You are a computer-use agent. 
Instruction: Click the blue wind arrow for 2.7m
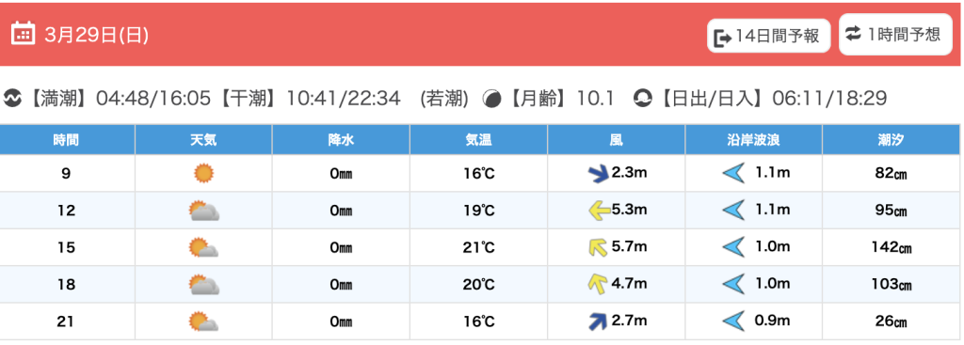pyautogui.click(x=598, y=321)
